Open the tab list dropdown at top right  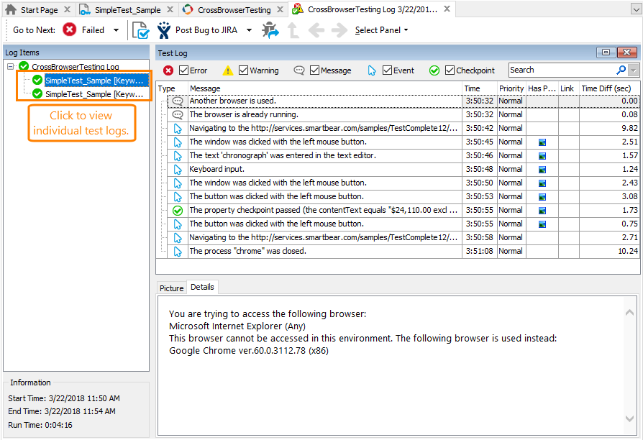[x=636, y=9]
